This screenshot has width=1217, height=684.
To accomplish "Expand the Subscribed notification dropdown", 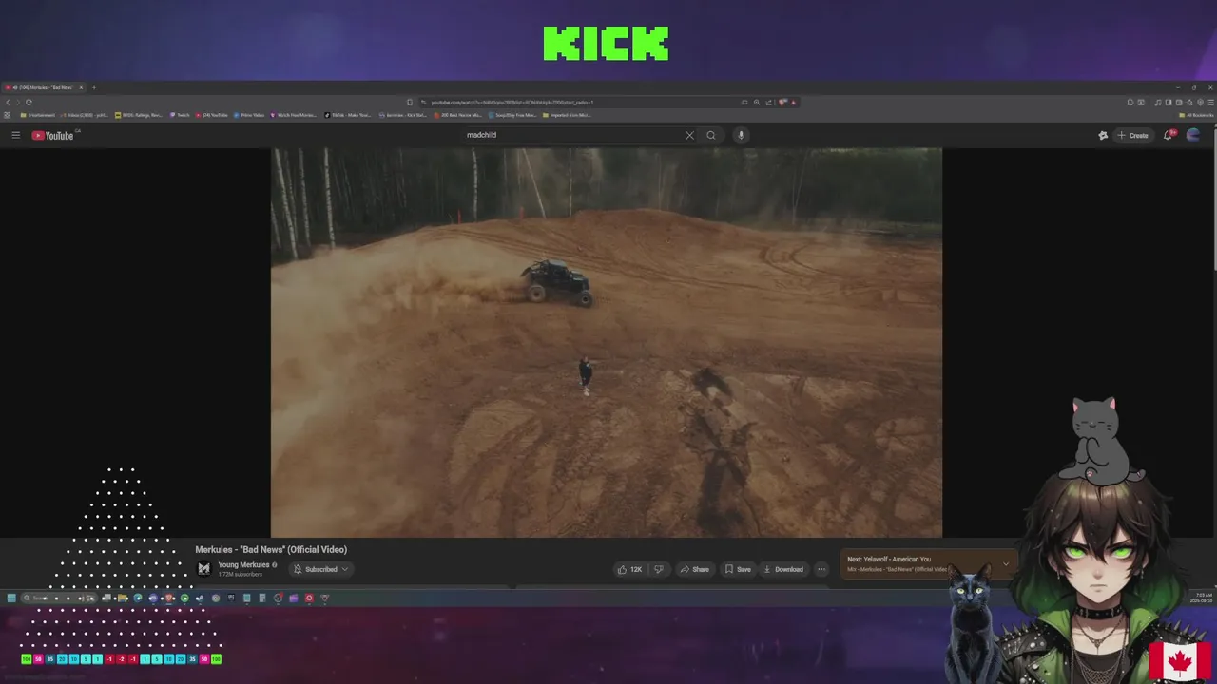I will tap(320, 569).
